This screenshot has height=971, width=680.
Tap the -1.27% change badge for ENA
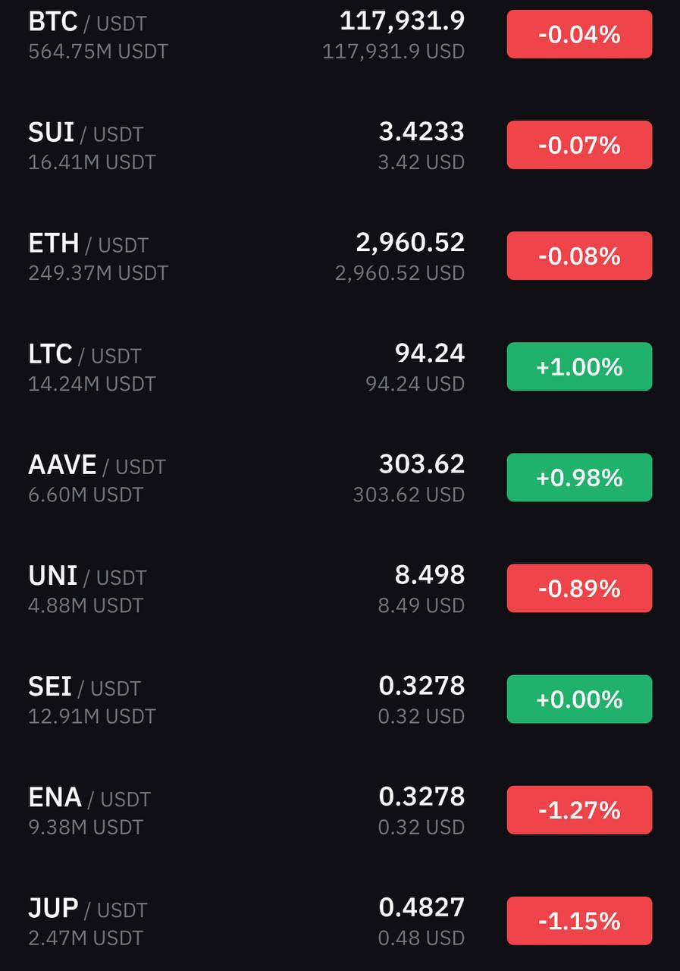coord(579,809)
